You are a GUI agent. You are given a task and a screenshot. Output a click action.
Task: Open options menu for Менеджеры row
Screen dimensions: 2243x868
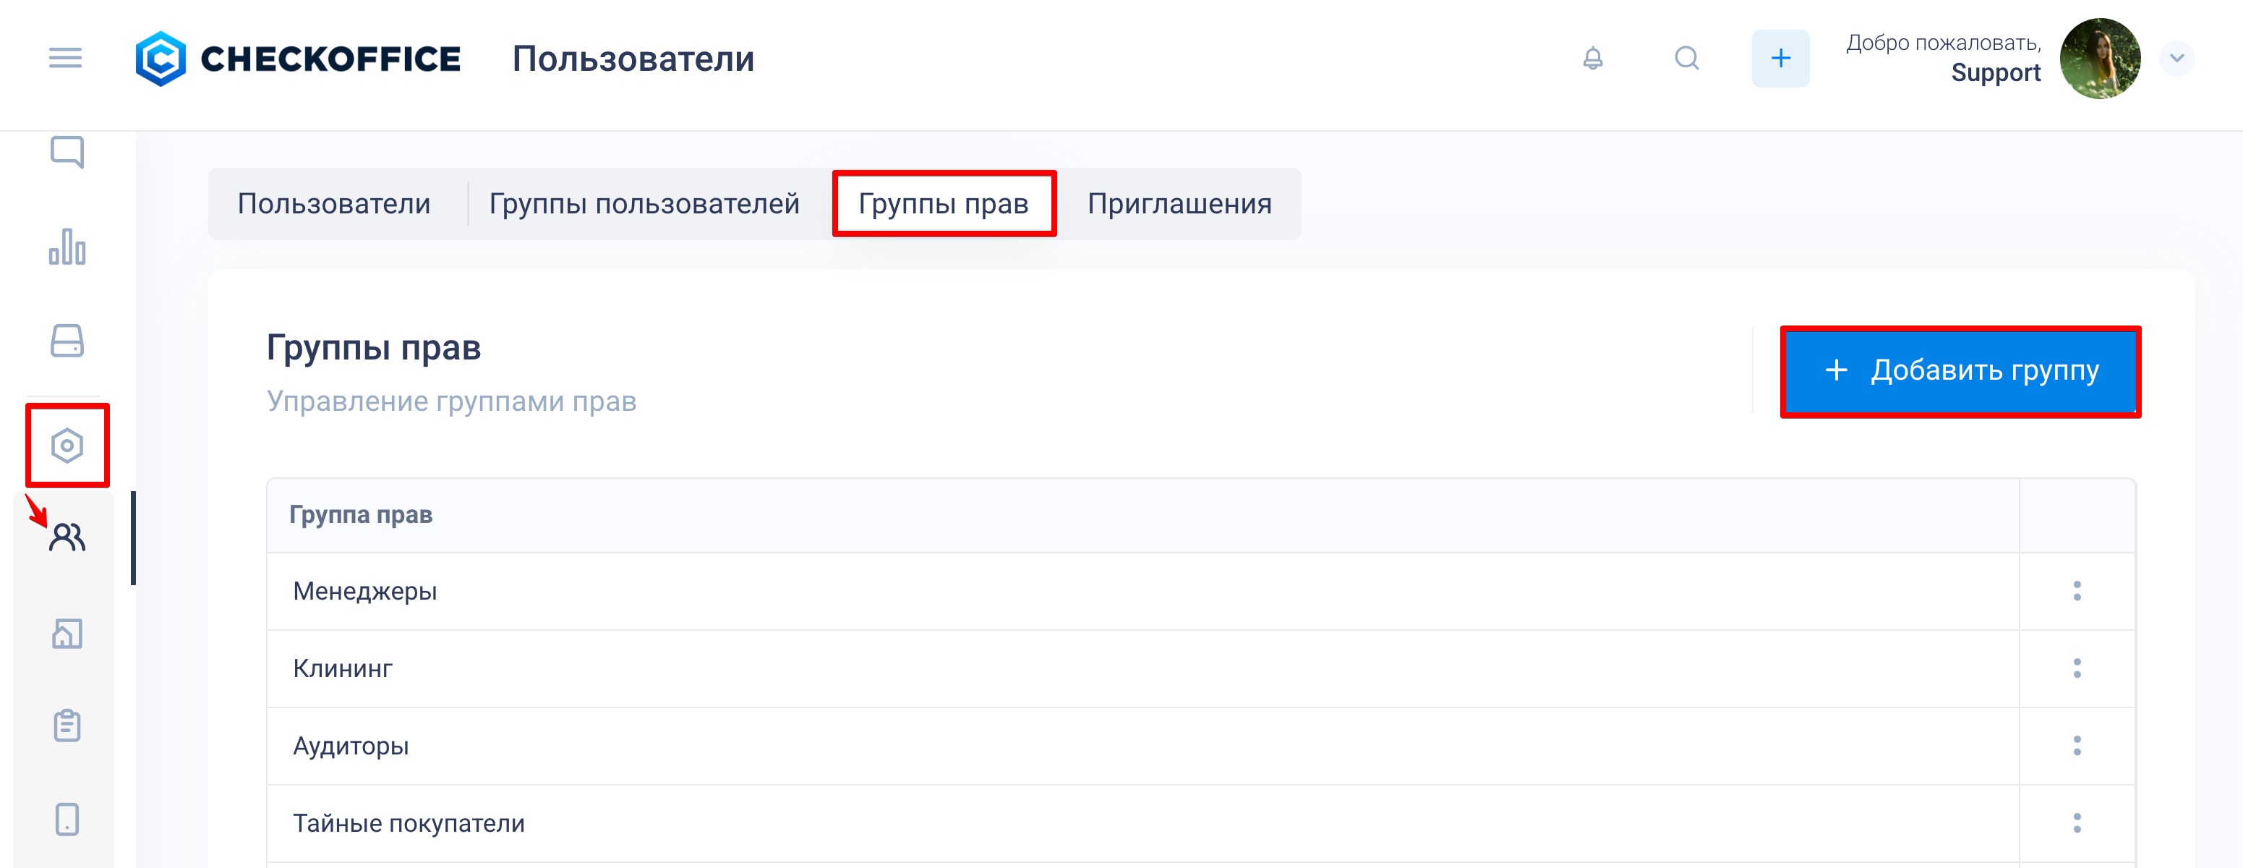[x=2077, y=591]
